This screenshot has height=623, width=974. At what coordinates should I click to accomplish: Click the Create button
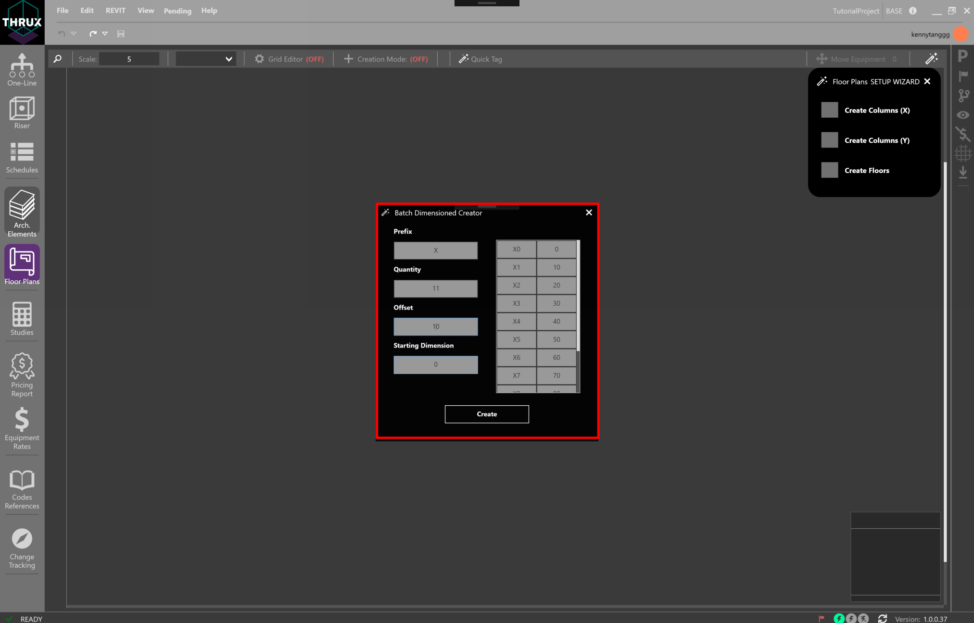point(486,414)
